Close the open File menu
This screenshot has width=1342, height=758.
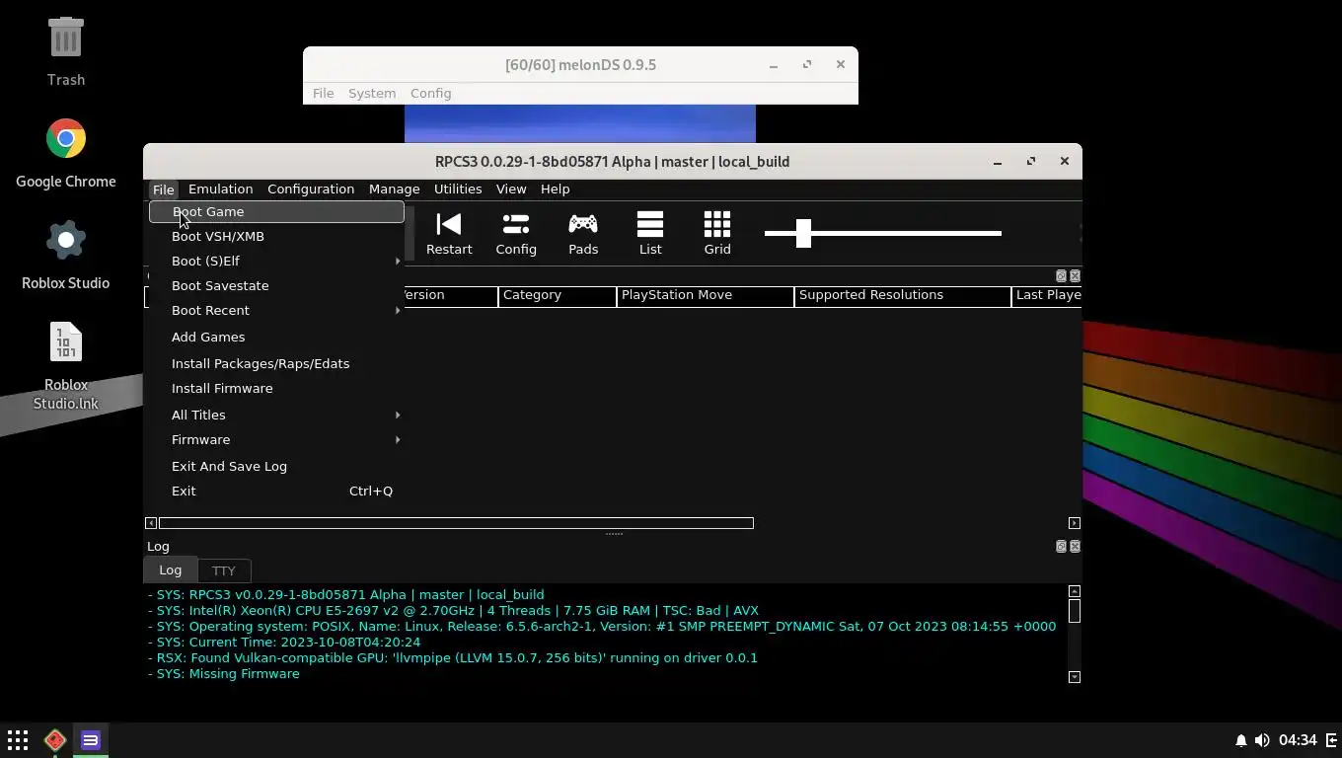[x=163, y=189]
